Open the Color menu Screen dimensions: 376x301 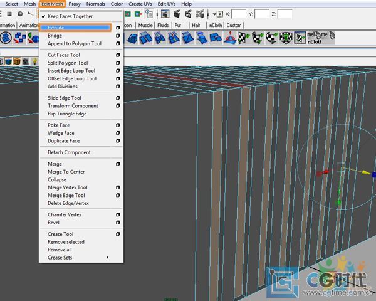(x=117, y=4)
